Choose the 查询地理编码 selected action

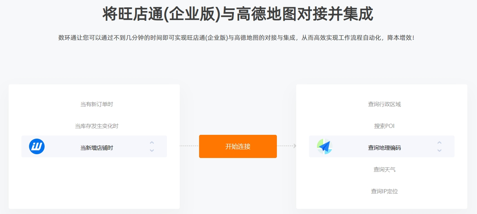tap(382, 147)
